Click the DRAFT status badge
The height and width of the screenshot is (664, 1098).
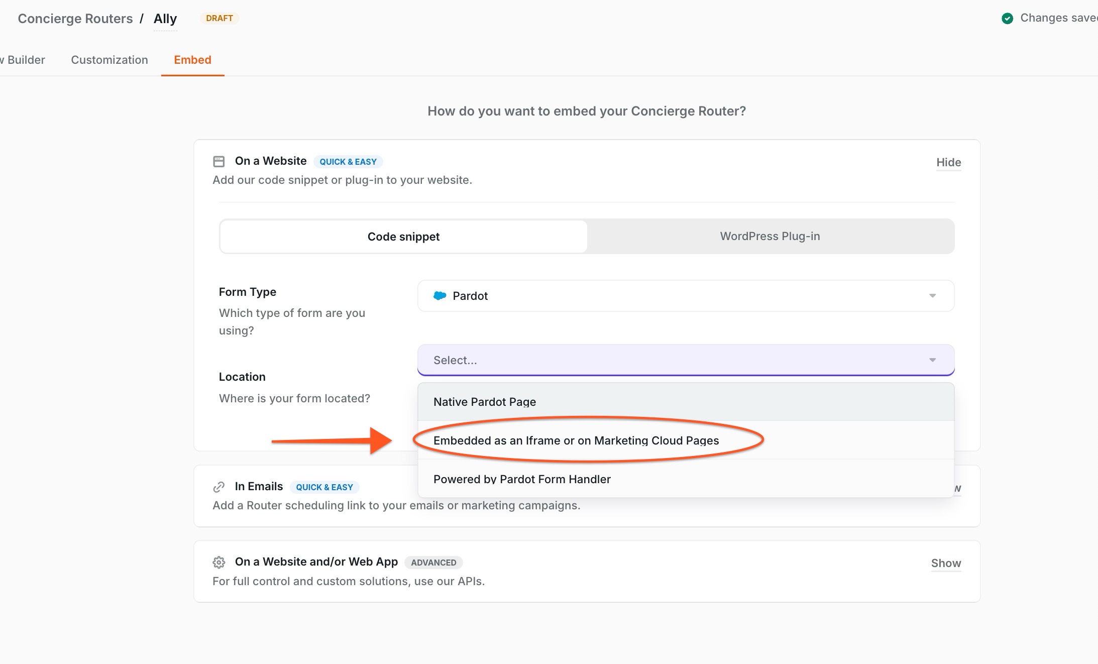click(219, 18)
